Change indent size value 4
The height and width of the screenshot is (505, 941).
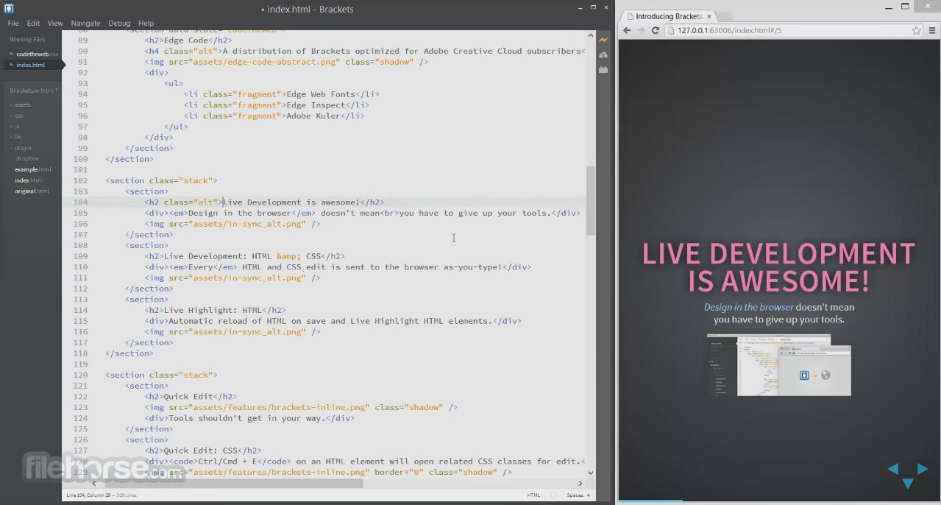point(588,495)
